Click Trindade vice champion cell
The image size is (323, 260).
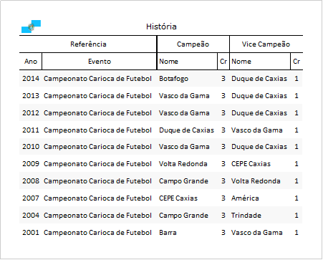pyautogui.click(x=246, y=216)
